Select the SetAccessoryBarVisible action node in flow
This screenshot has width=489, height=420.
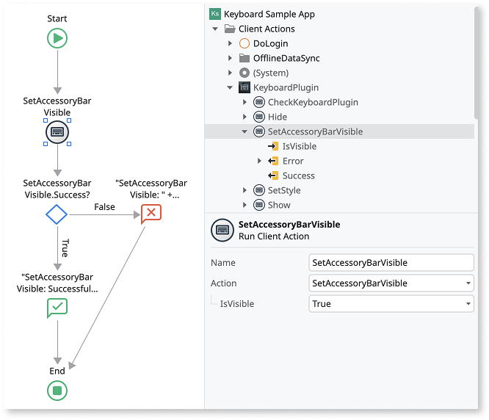pyautogui.click(x=57, y=132)
